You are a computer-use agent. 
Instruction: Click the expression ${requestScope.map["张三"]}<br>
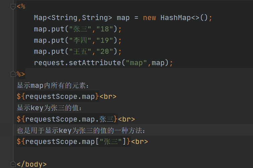(x=82, y=142)
